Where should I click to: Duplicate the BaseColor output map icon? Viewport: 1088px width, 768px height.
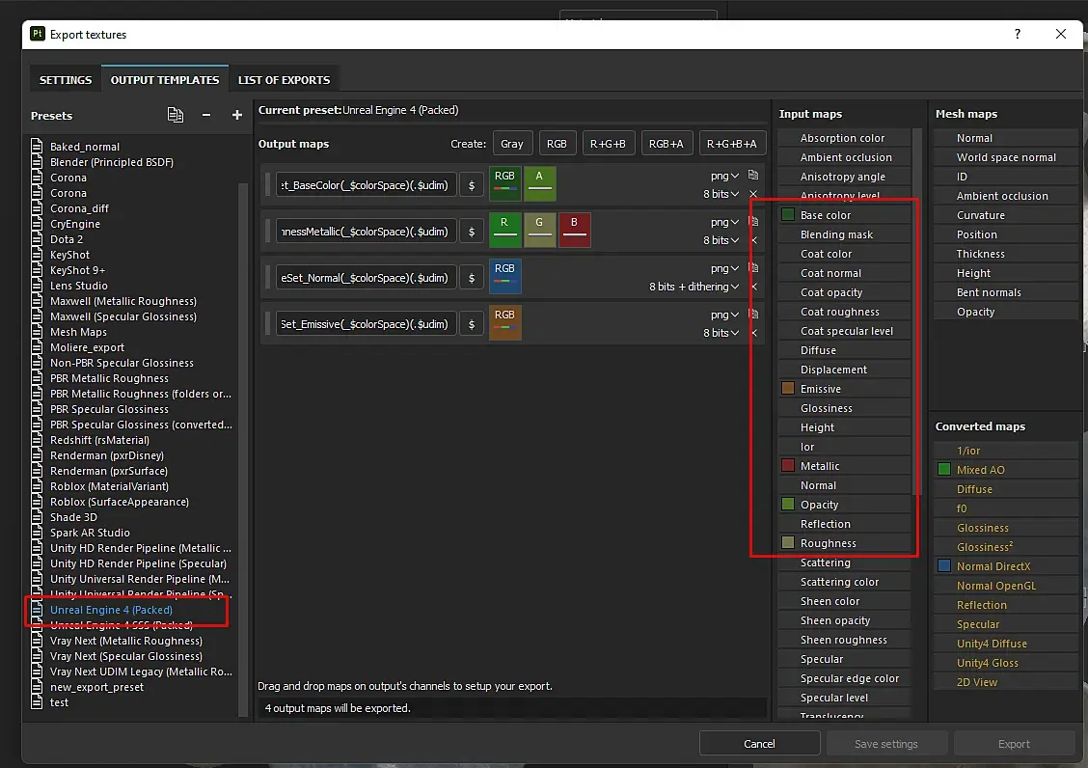pos(753,175)
